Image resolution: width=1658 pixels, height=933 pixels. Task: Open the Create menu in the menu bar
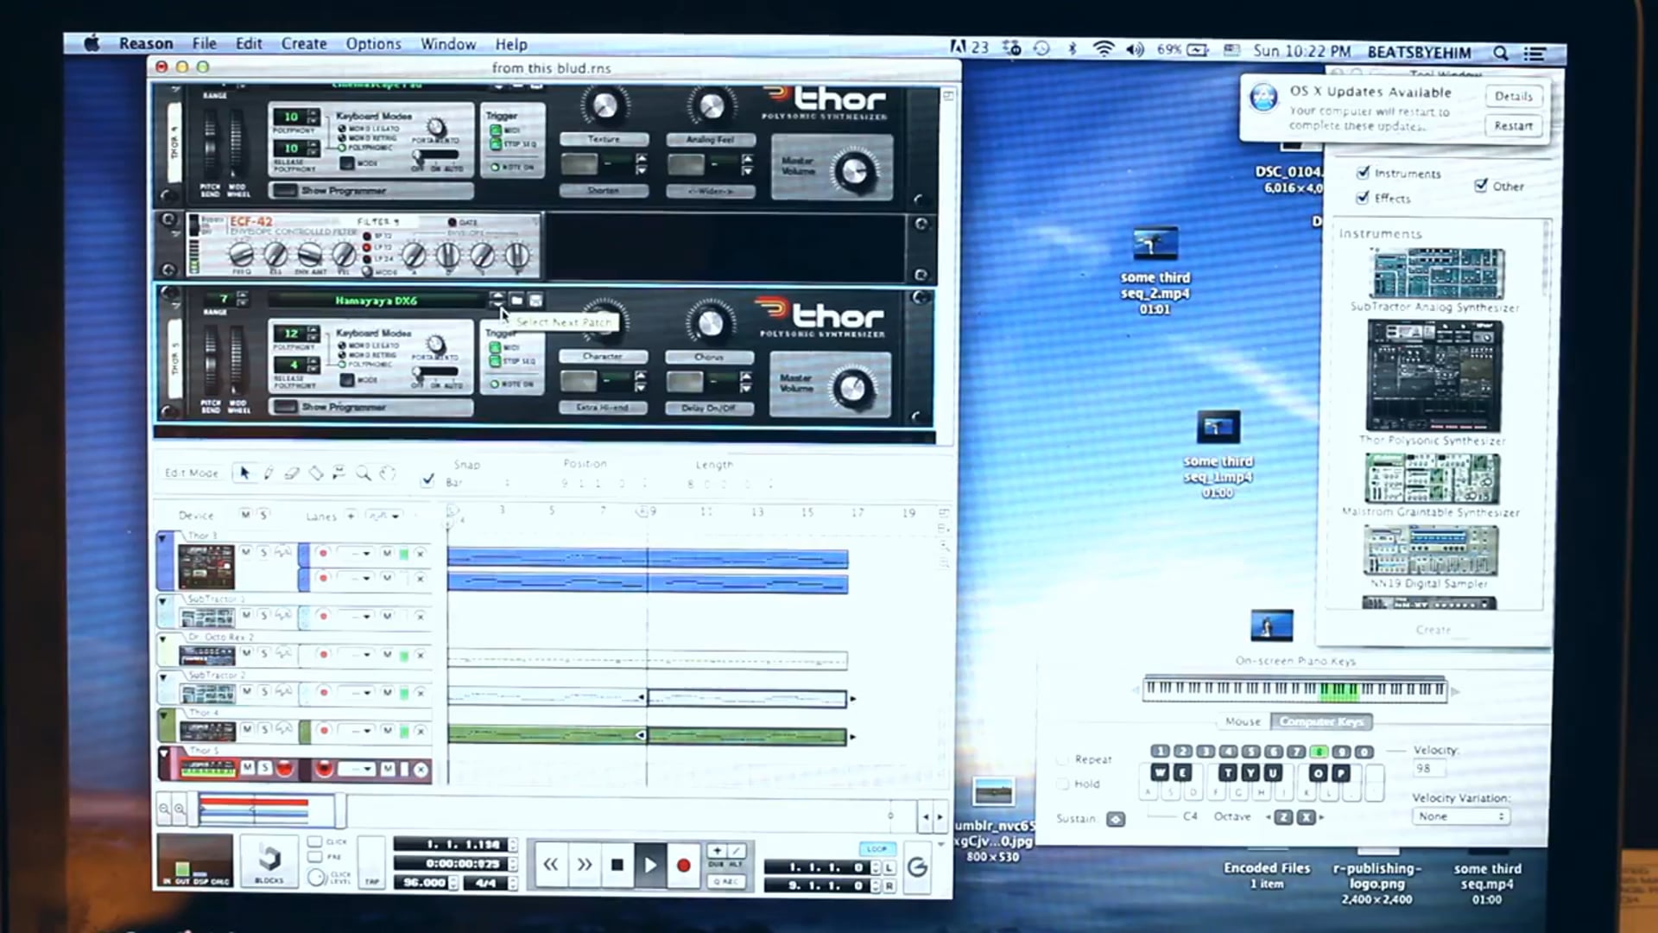click(303, 43)
